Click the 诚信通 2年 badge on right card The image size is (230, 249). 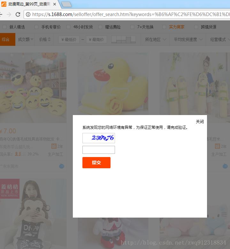pos(221,146)
